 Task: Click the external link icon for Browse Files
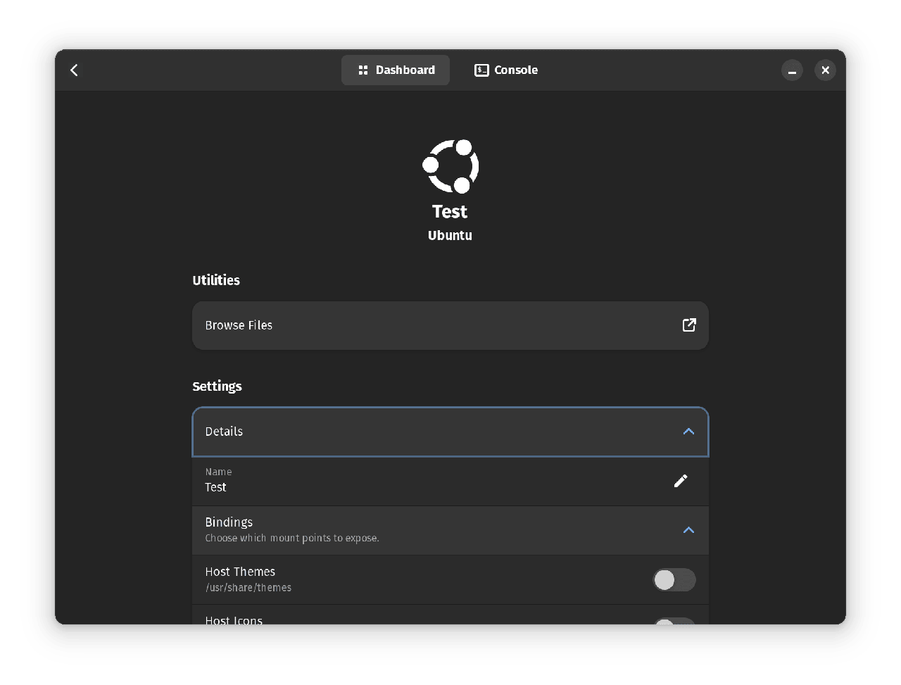689,325
